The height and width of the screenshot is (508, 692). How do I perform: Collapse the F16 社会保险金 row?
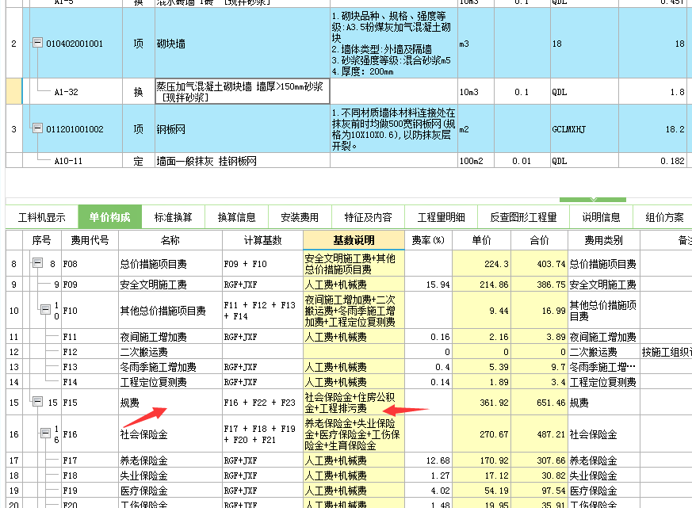(45, 433)
